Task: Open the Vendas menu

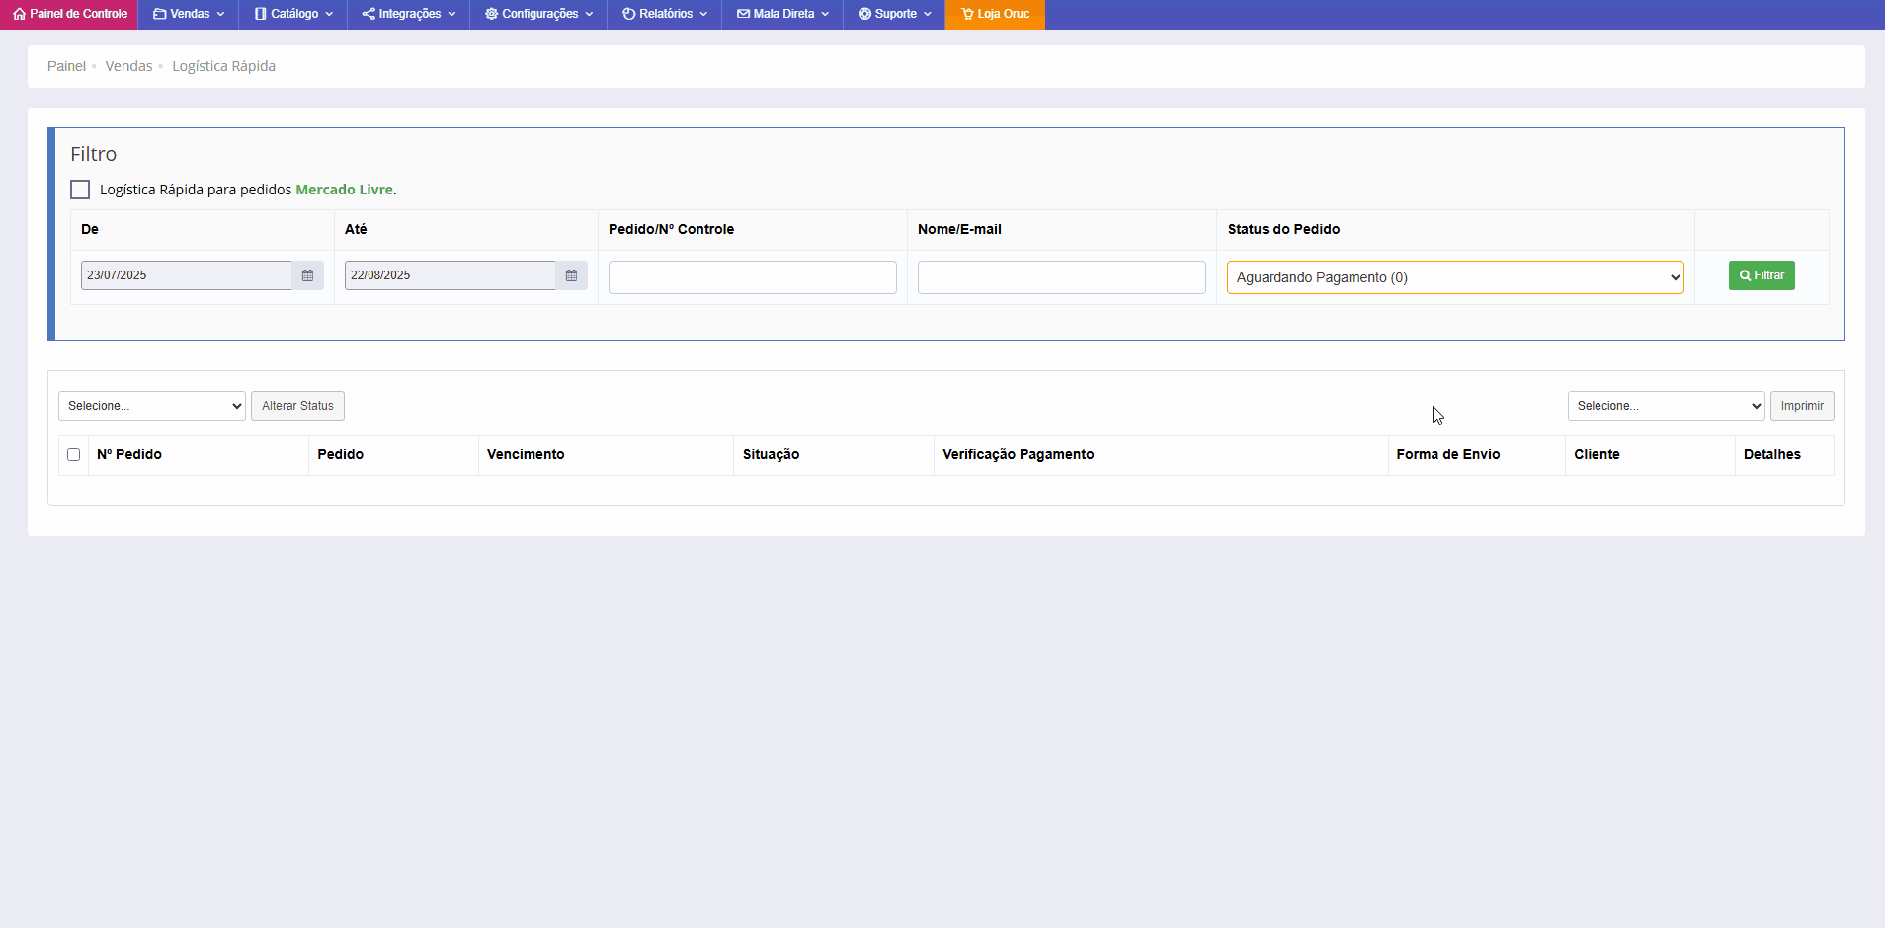Action: click(189, 14)
